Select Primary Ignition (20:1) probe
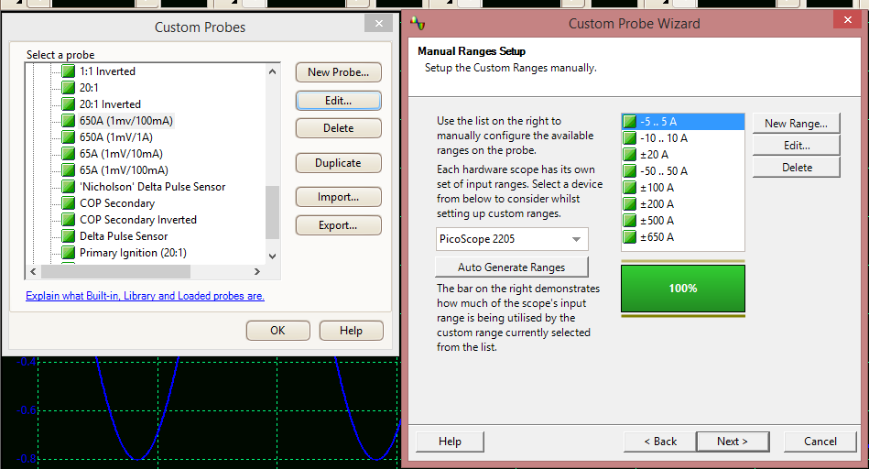This screenshot has width=869, height=469. (133, 253)
